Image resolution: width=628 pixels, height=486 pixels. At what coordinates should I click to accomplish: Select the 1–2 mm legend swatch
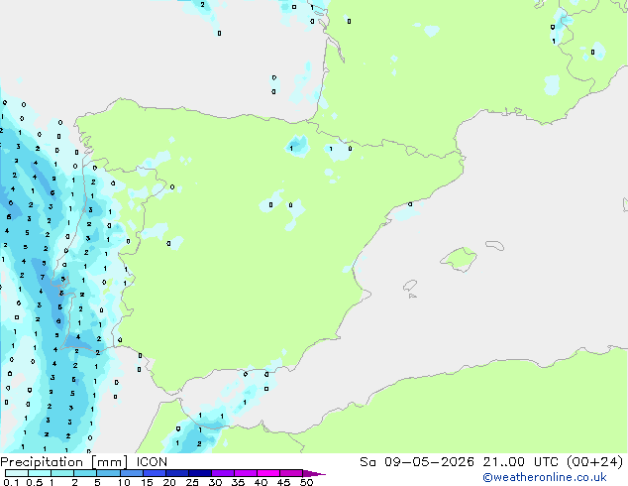[62, 473]
